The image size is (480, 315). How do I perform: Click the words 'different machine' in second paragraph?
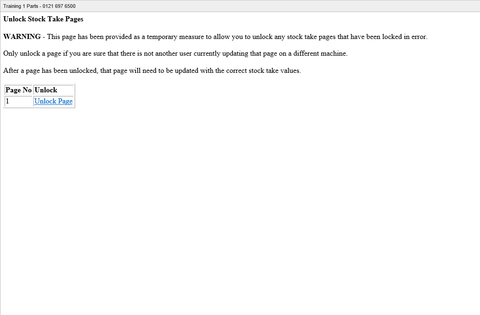tap(320, 53)
